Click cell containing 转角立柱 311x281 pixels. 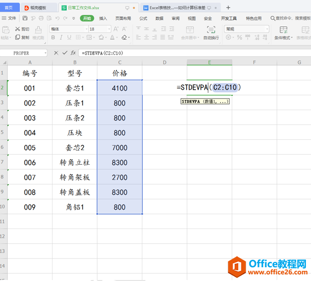[75, 162]
